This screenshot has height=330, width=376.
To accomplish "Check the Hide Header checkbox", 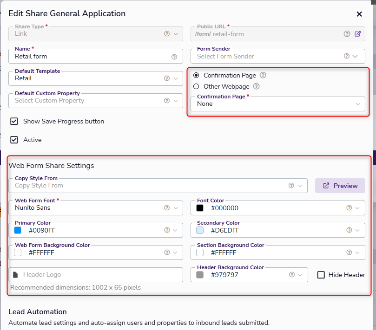I will click(321, 275).
